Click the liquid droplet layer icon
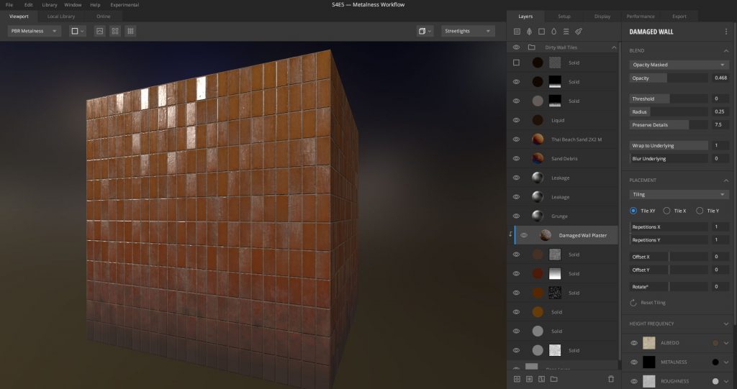The width and height of the screenshot is (737, 389). (x=553, y=32)
